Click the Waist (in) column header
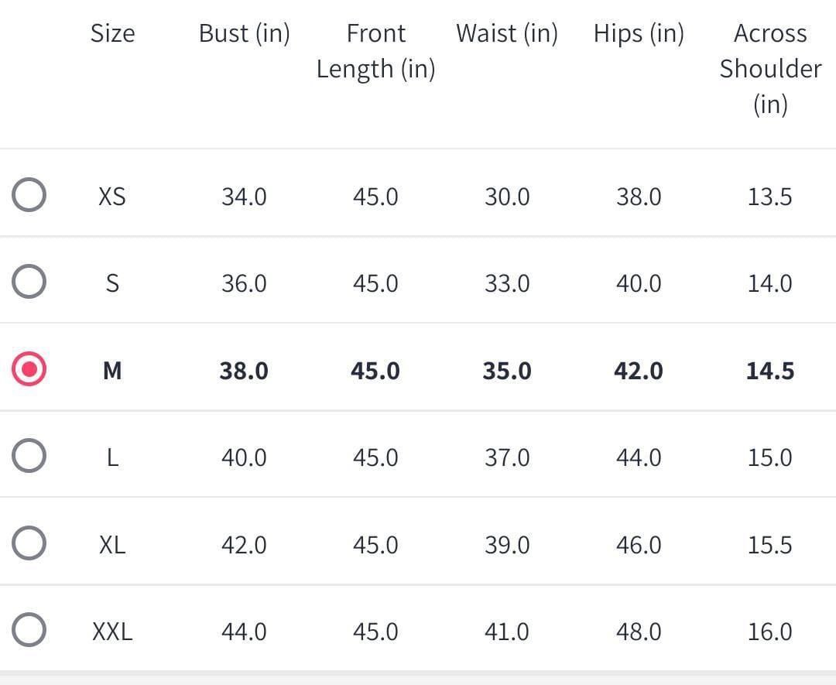This screenshot has width=836, height=685. pos(506,33)
